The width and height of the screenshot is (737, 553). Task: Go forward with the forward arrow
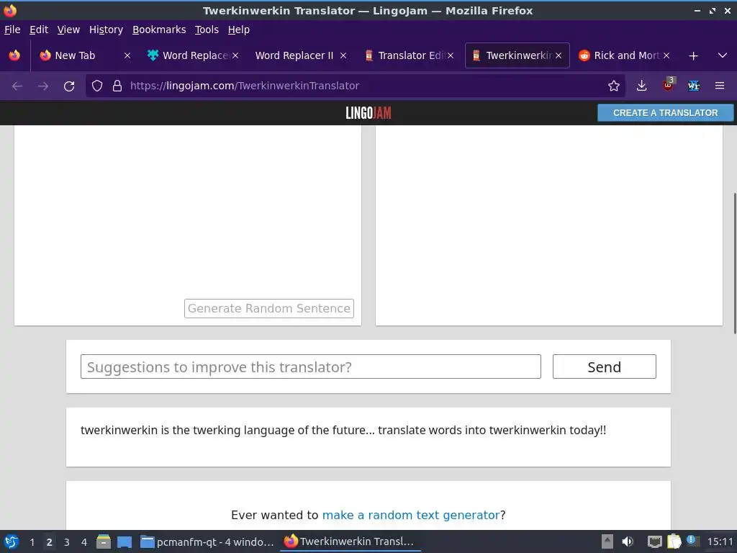(42, 86)
